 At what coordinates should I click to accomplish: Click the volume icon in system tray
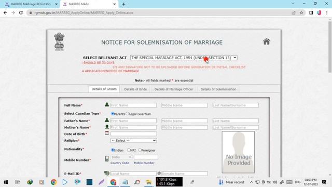275,182
